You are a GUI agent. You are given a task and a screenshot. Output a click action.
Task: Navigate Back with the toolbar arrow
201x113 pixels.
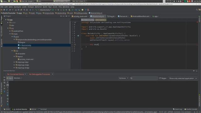[30, 10]
